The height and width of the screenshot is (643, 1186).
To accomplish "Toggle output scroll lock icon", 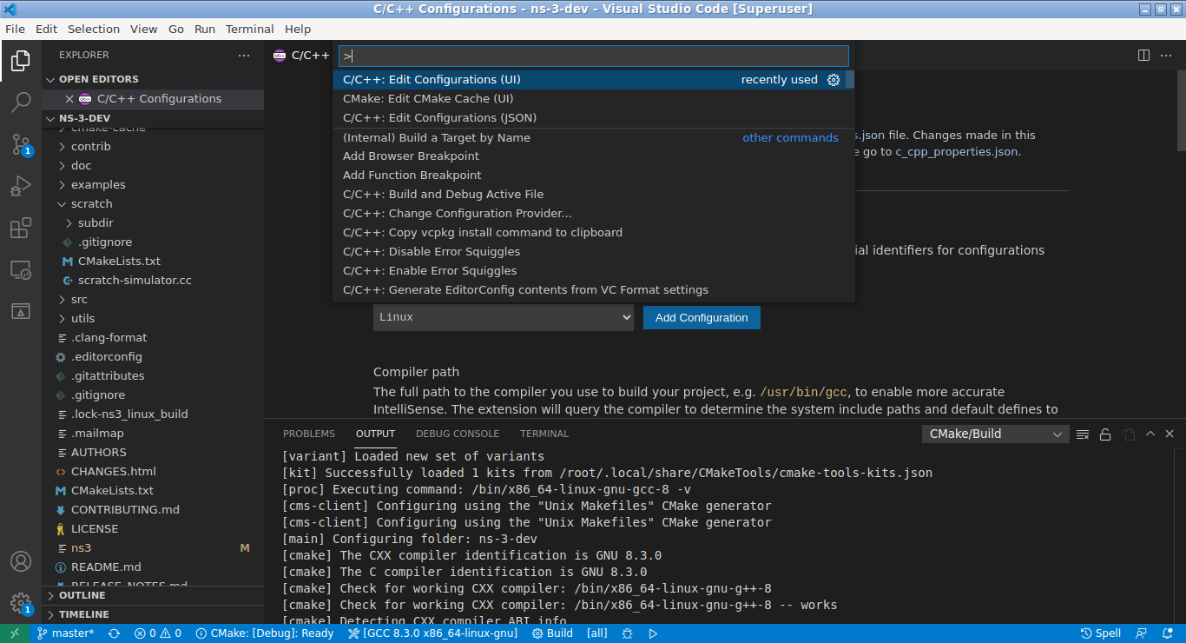I will (x=1105, y=434).
